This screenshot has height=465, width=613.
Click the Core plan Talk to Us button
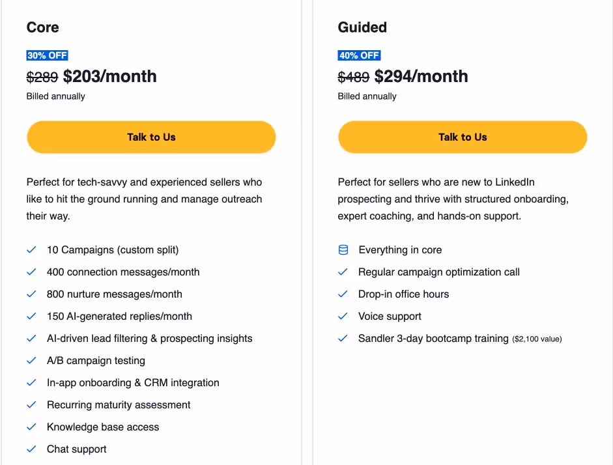click(151, 137)
